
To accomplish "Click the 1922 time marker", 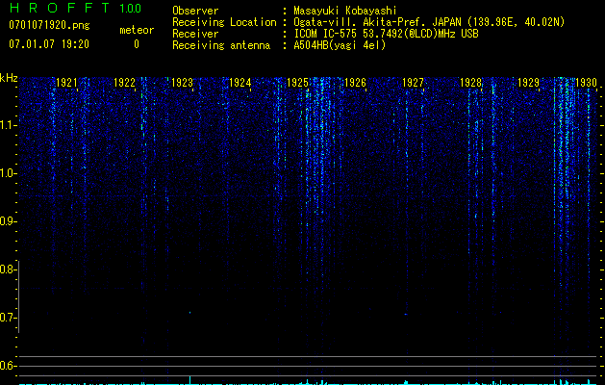I will (x=124, y=83).
